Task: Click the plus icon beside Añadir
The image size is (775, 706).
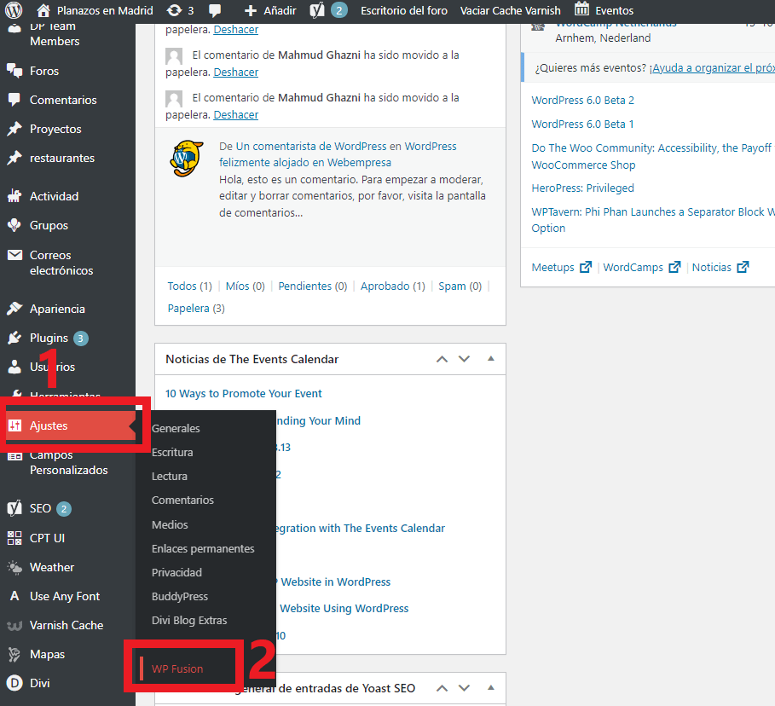Action: [251, 10]
